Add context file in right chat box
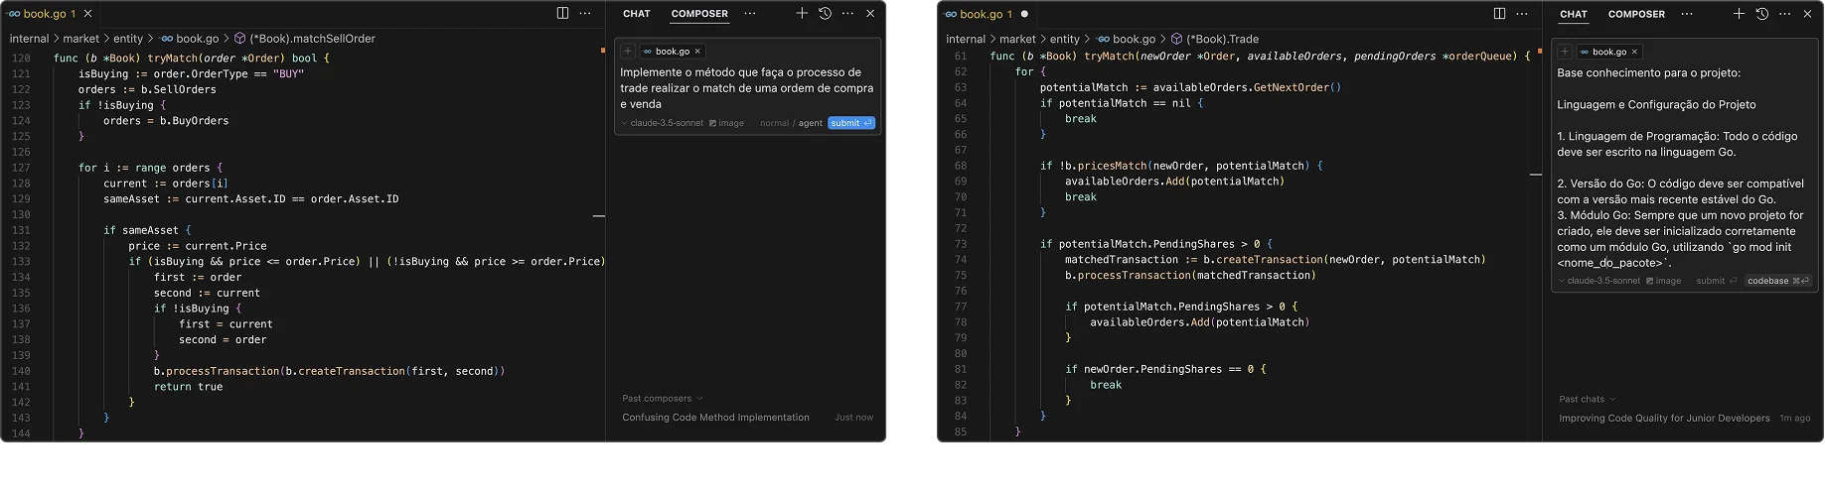 1565,52
